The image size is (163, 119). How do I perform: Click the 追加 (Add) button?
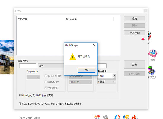coord(135,18)
